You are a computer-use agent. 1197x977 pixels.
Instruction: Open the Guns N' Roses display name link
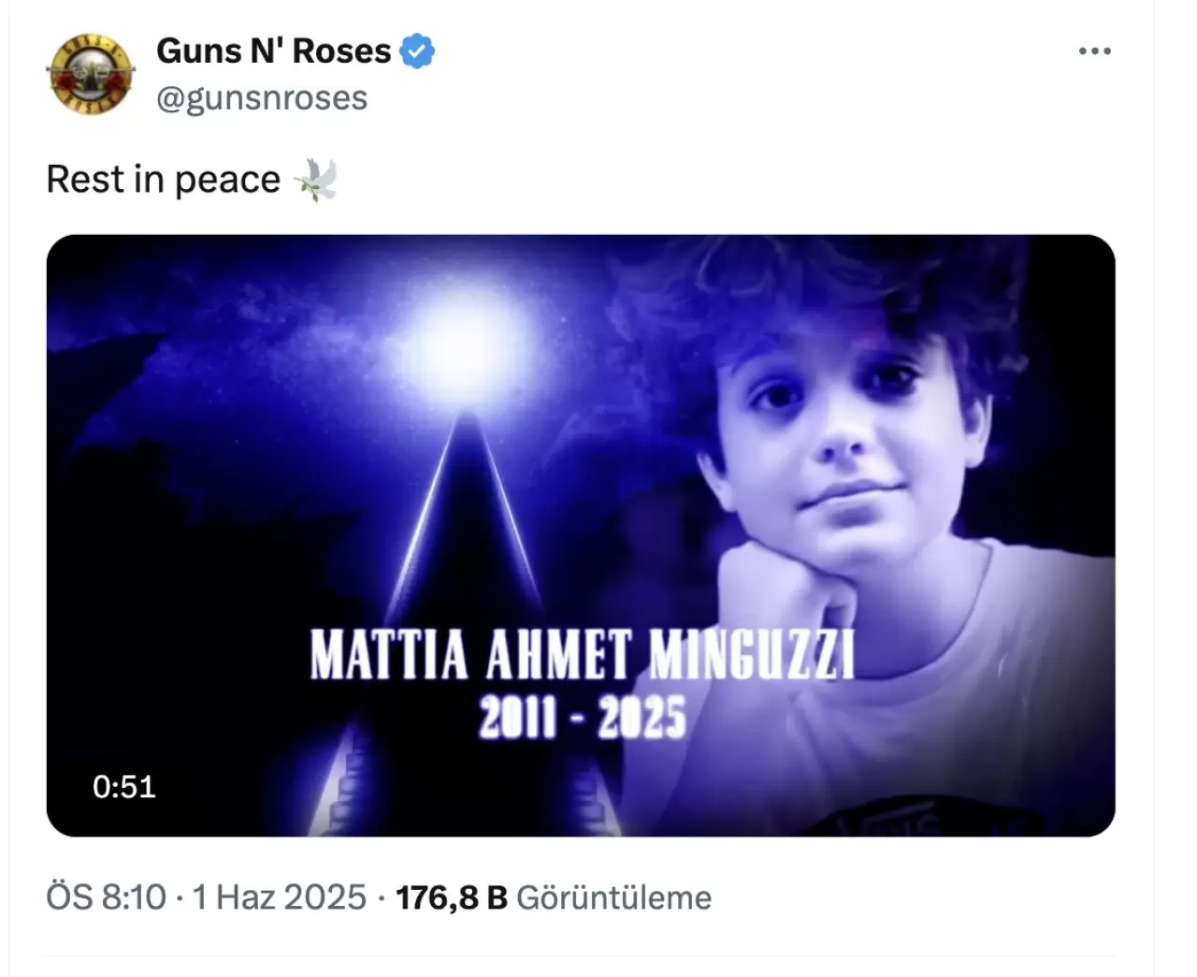[274, 51]
